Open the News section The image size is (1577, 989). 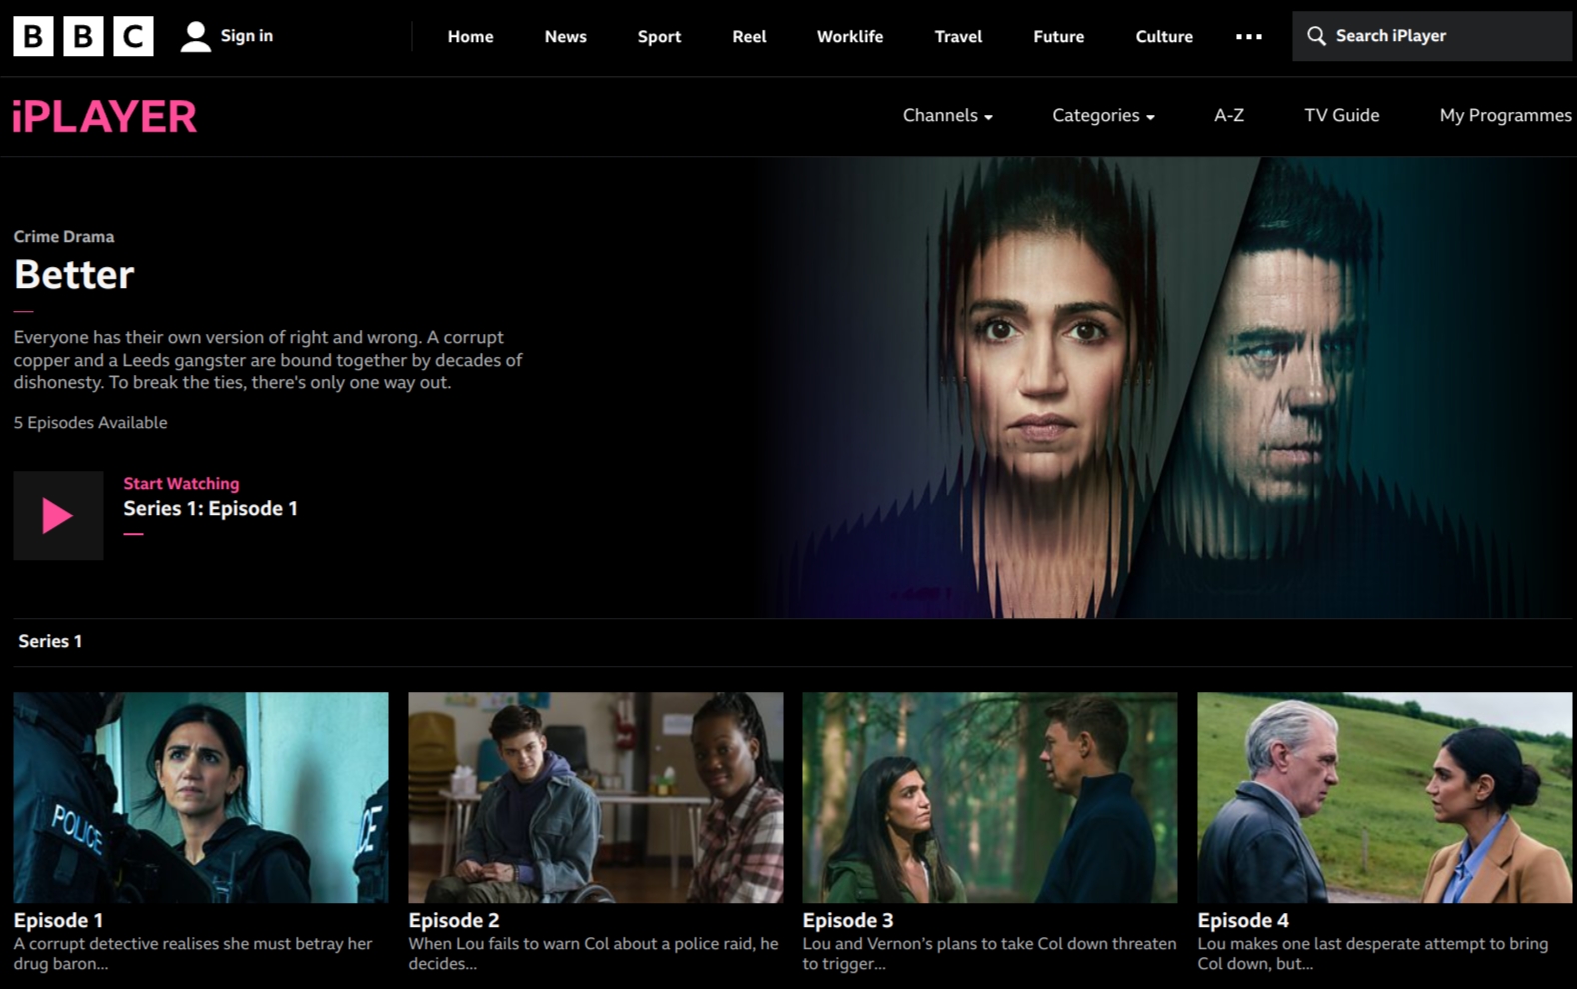point(565,37)
